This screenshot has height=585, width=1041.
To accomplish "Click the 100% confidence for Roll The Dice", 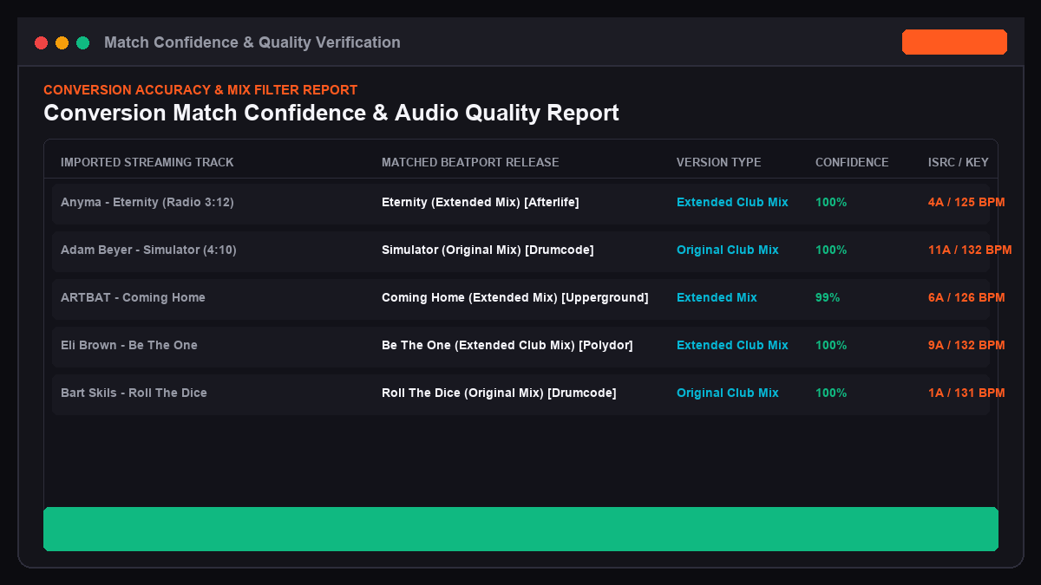I will click(x=831, y=393).
